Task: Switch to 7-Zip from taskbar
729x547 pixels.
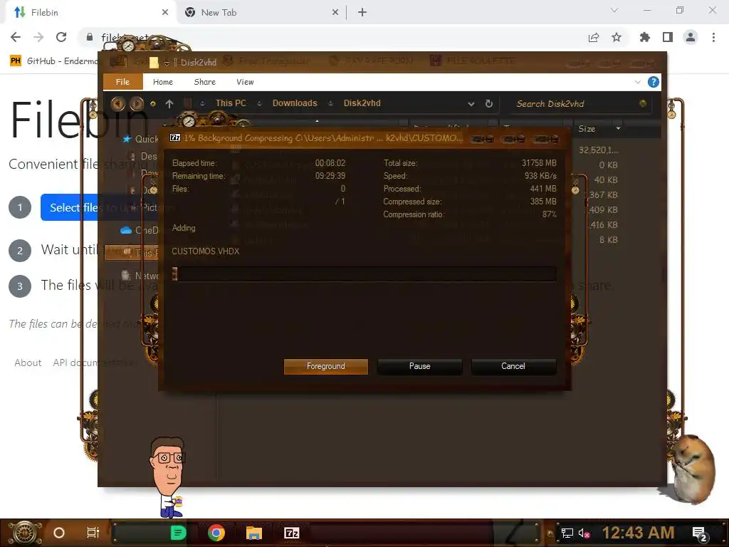Action: pos(292,533)
